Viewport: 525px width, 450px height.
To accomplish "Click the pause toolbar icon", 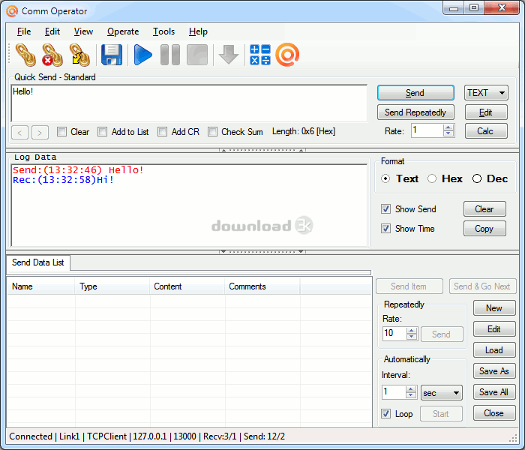I will tap(170, 55).
